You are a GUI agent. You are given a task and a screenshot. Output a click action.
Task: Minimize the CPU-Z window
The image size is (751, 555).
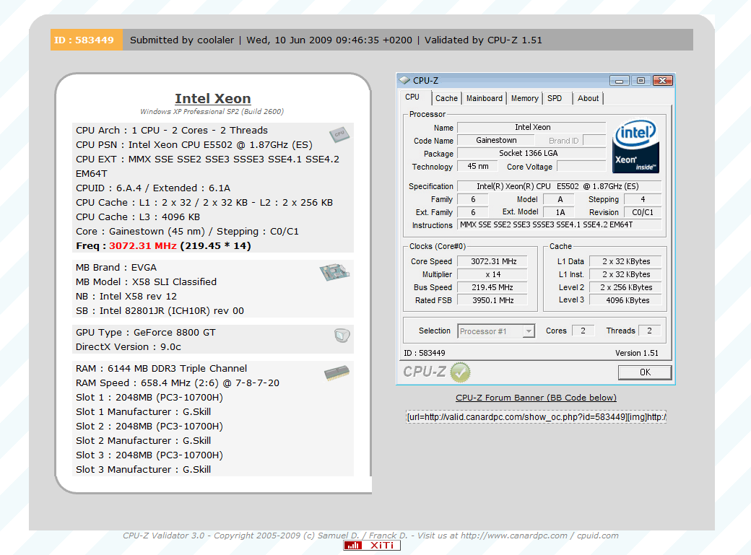[x=619, y=80]
